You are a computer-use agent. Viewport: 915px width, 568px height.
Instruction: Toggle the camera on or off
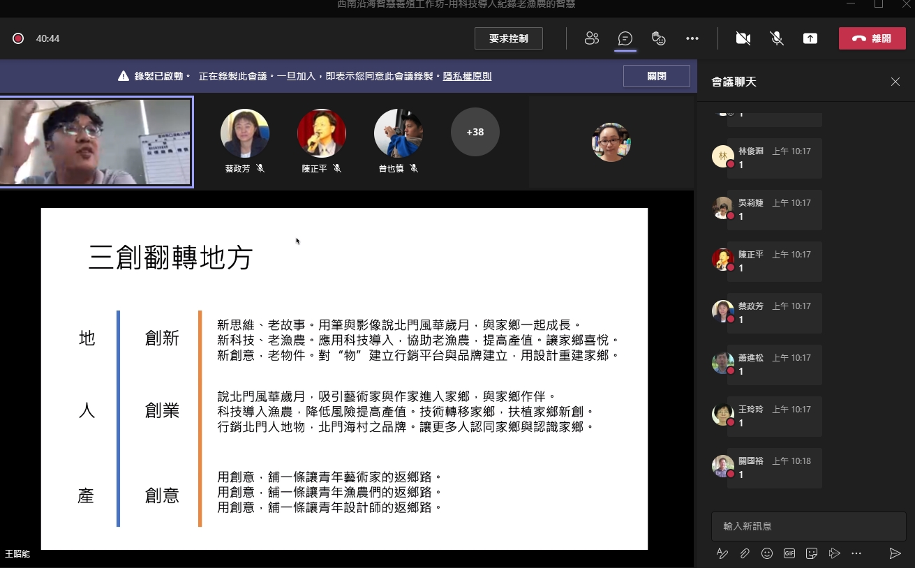click(743, 38)
